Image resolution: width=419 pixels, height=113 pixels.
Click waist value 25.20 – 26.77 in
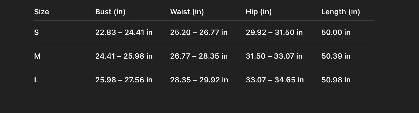(199, 32)
